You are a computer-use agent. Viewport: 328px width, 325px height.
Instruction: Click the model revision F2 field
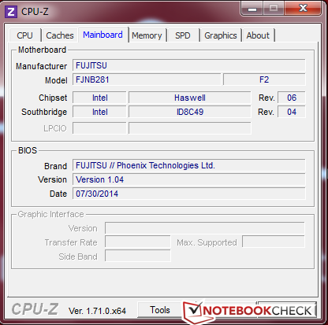pos(264,79)
